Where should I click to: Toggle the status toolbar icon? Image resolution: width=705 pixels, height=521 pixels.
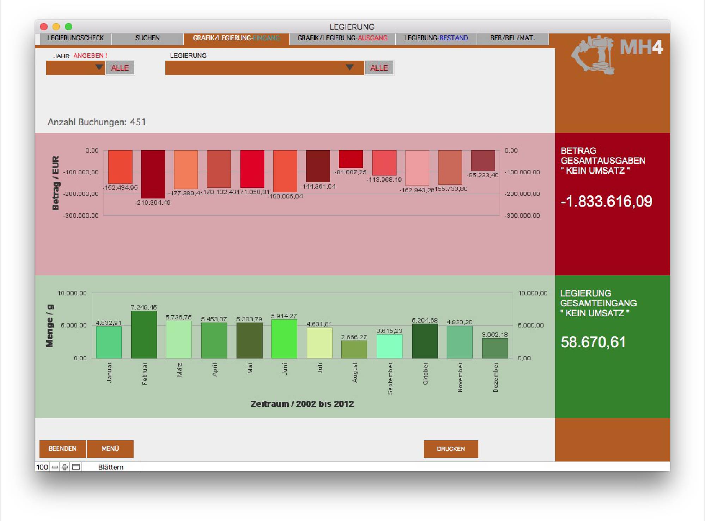pos(76,467)
